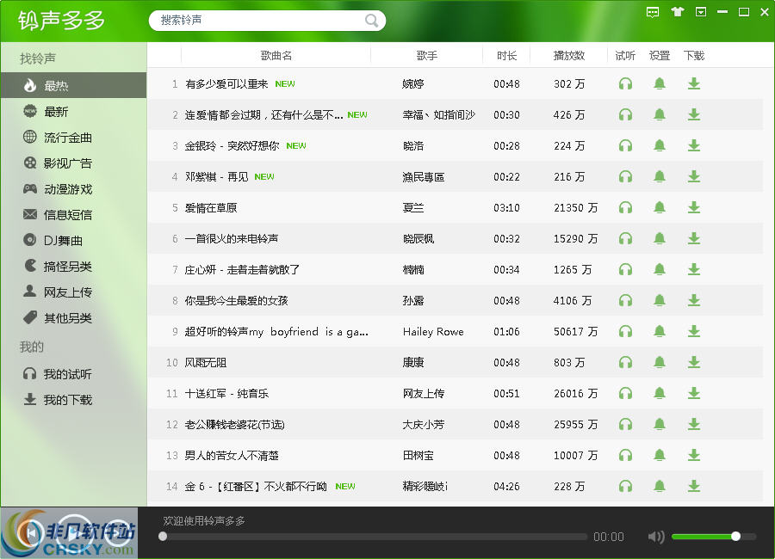This screenshot has height=559, width=775.
Task: Open 影视广告 category
Action: point(74,163)
